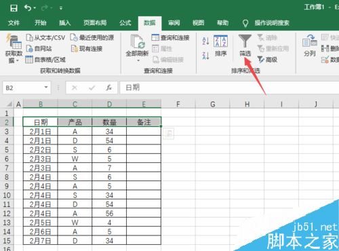Switch to the 帮助 ribbon tab
The height and width of the screenshot is (251, 339).
(222, 23)
